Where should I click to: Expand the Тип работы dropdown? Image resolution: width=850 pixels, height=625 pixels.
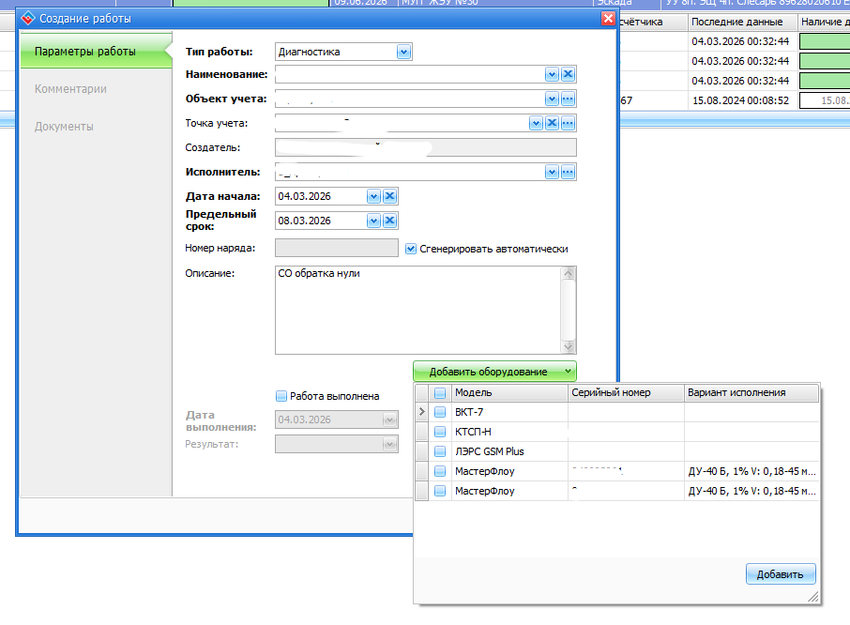click(403, 53)
